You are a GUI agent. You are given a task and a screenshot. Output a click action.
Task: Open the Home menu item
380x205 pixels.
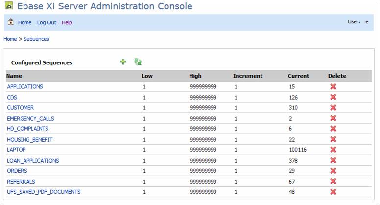point(24,22)
